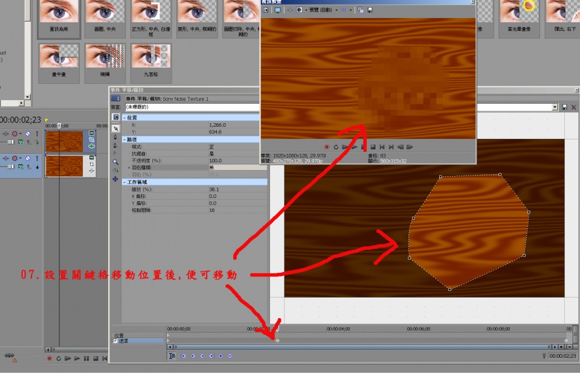Edit the Y position value 634.6

215,132
